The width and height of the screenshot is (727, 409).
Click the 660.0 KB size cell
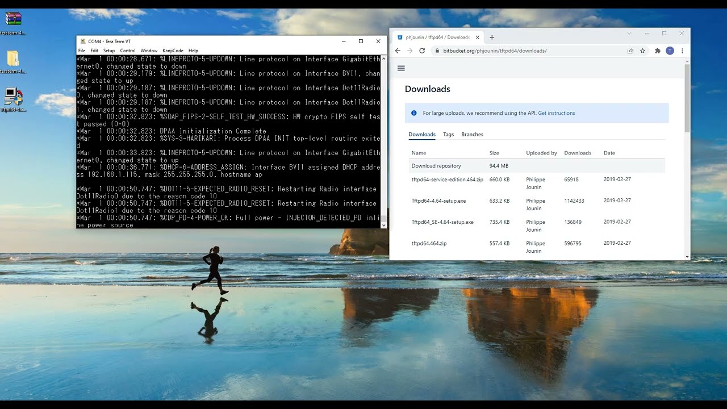click(499, 180)
